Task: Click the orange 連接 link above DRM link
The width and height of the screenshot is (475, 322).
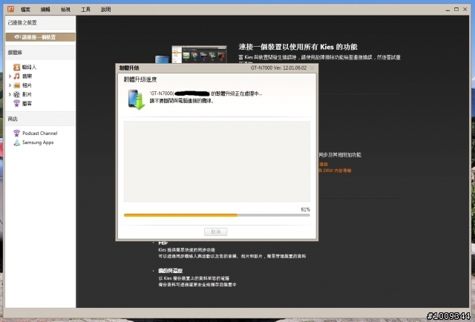Action: (324, 164)
